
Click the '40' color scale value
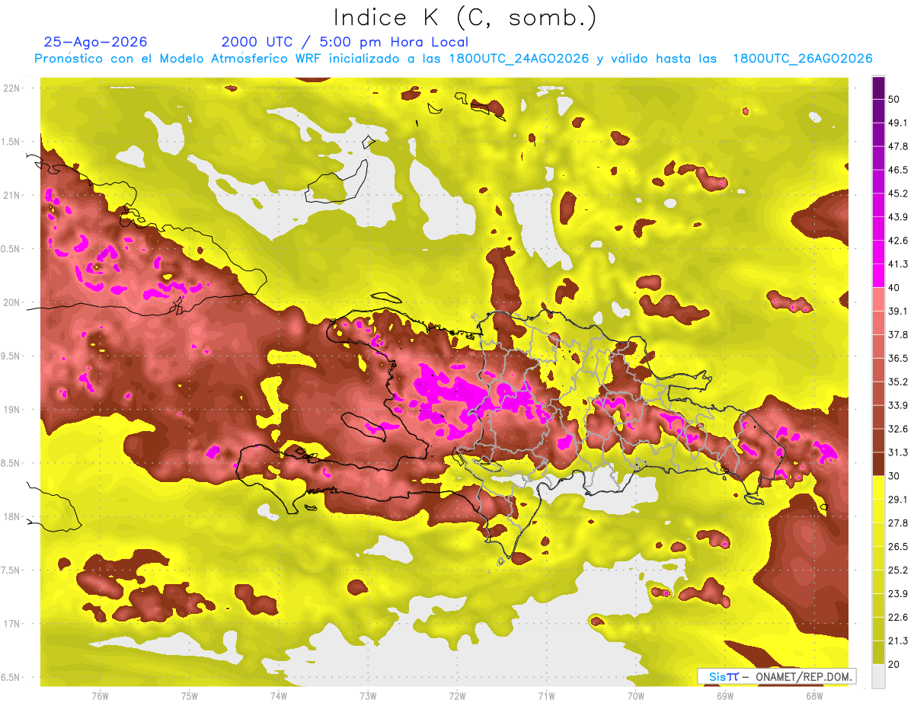(x=895, y=288)
